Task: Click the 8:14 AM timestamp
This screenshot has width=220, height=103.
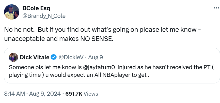Action: (15, 94)
